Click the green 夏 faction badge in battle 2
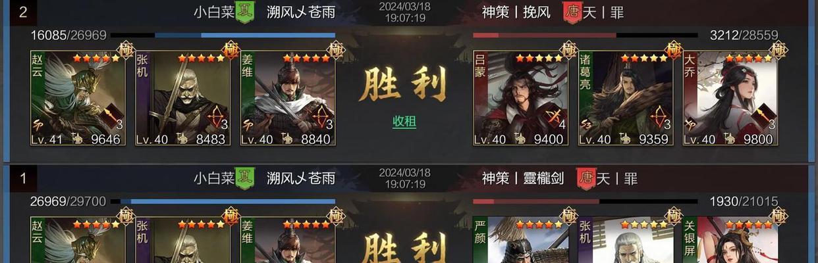This screenshot has width=818, height=263. pos(245,12)
